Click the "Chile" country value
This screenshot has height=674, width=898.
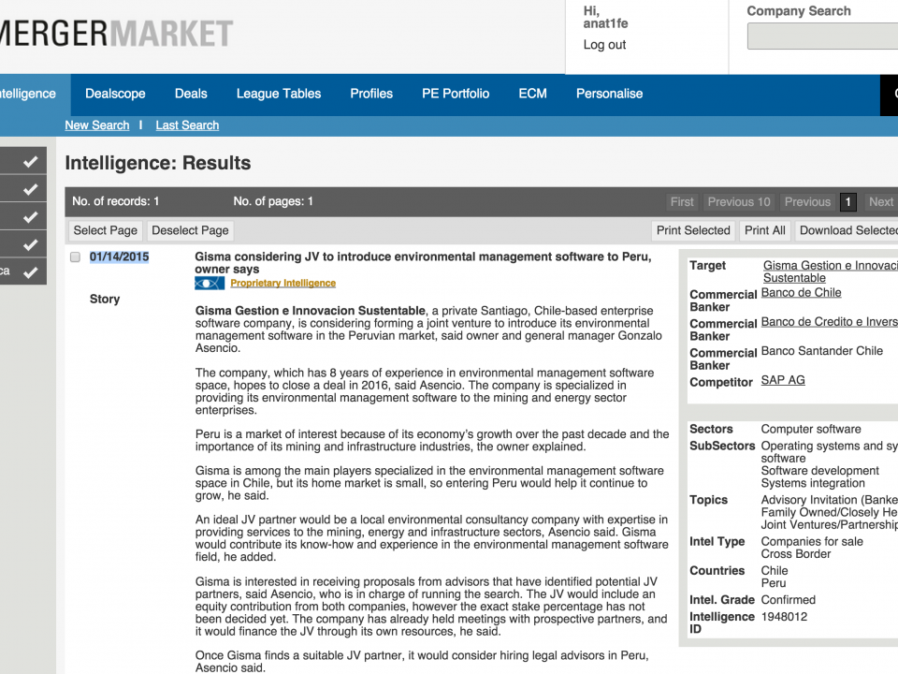(x=775, y=571)
